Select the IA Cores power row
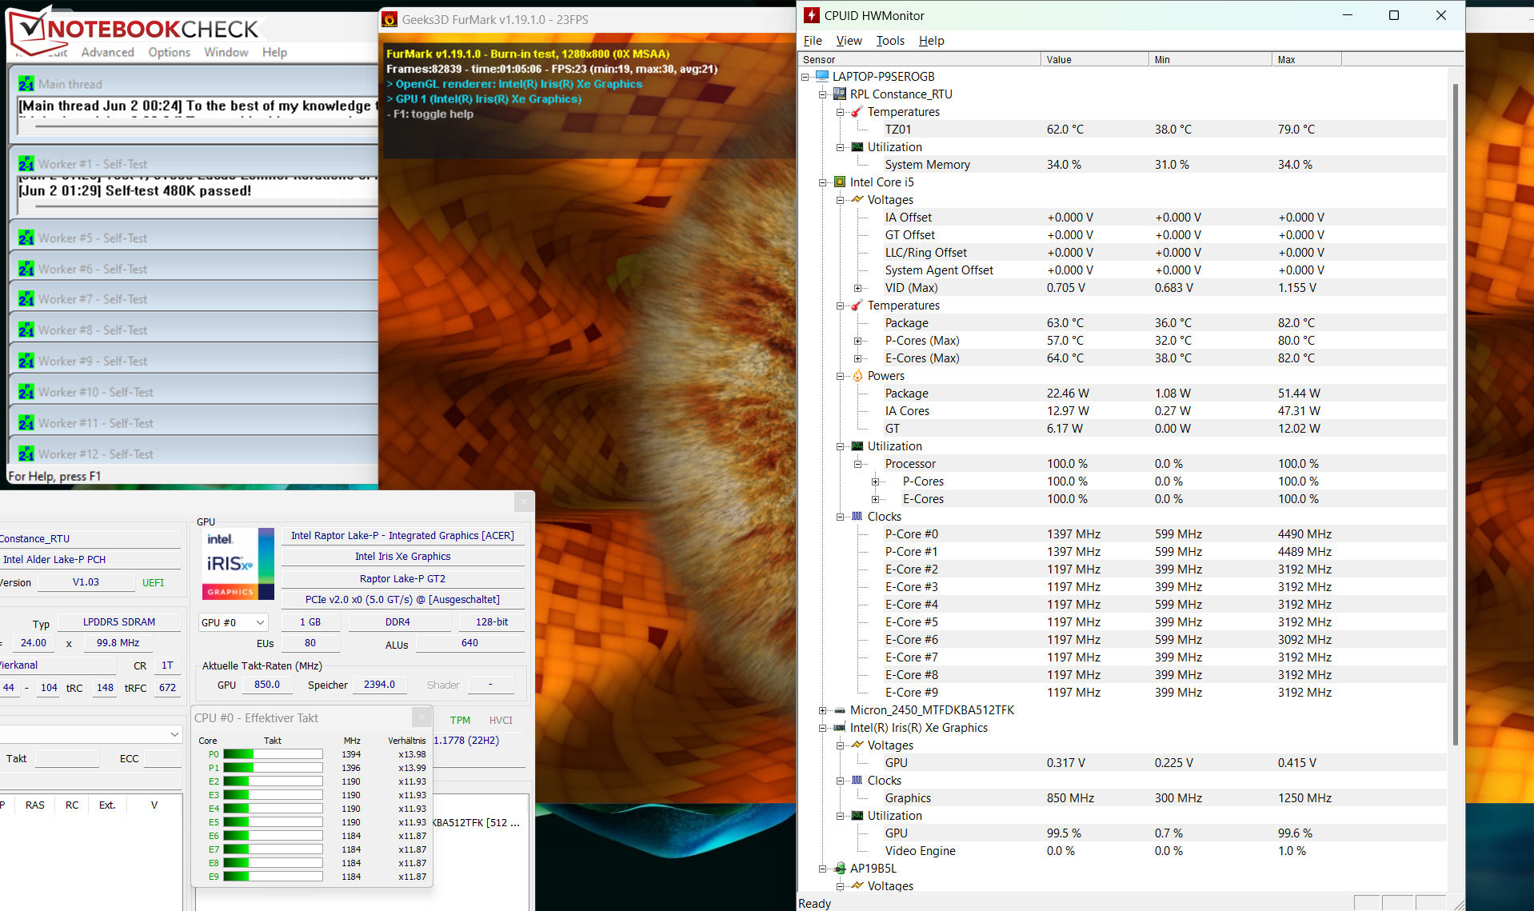This screenshot has width=1534, height=911. pos(1122,411)
